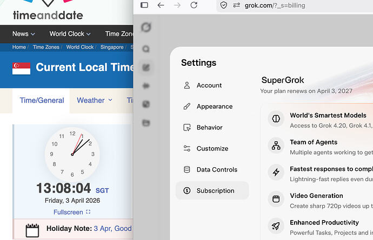Click the World Clock breadcrumb link
Image resolution: width=373 pixels, height=240 pixels.
pyautogui.click(x=80, y=47)
